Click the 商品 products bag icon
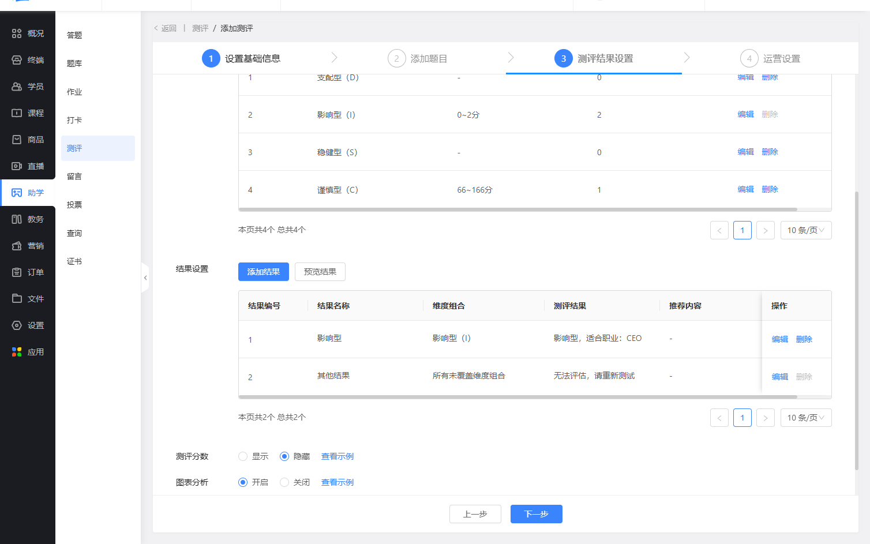Viewport: 870px width, 544px height. [x=17, y=140]
